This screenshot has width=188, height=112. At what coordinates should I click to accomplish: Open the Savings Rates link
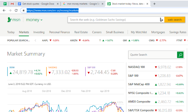pyautogui.click(x=178, y=32)
